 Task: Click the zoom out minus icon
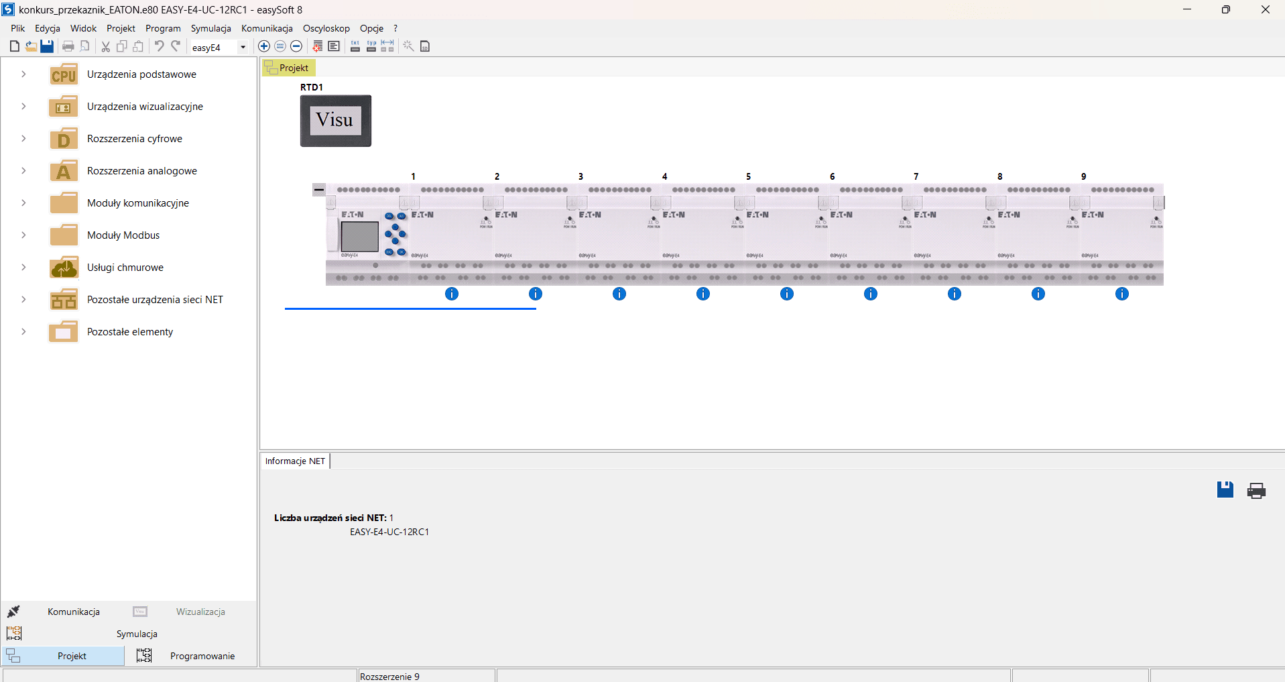coord(296,46)
